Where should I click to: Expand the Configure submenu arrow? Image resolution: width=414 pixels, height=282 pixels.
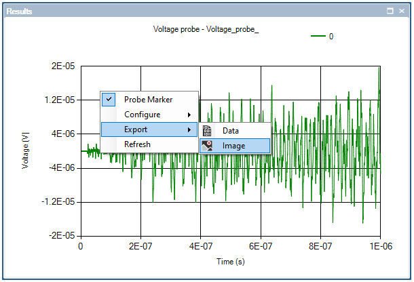(x=189, y=115)
